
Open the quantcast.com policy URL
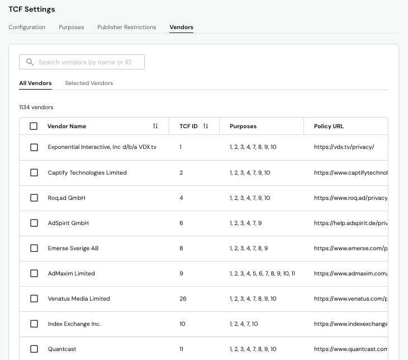coord(351,349)
